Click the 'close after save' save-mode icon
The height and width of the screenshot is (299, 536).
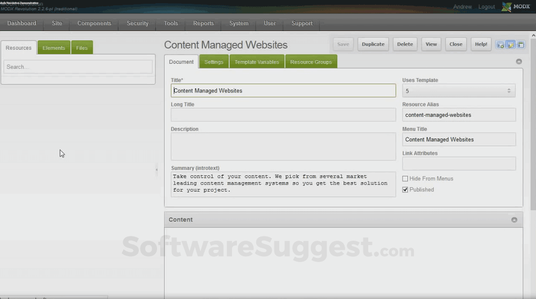[520, 44]
